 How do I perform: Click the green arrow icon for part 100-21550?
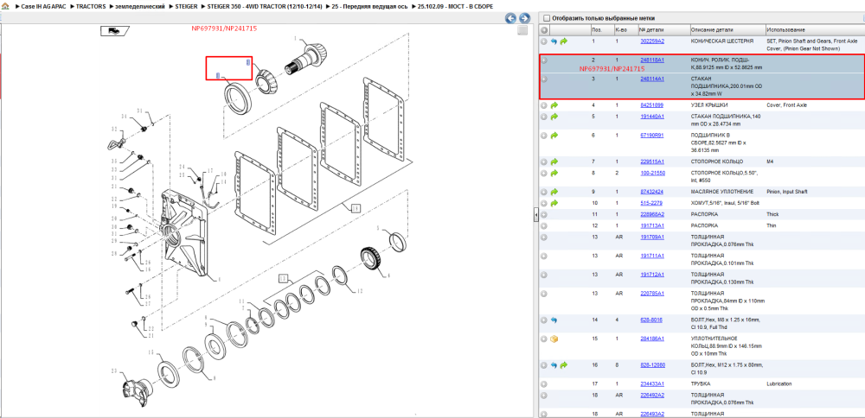pos(554,173)
